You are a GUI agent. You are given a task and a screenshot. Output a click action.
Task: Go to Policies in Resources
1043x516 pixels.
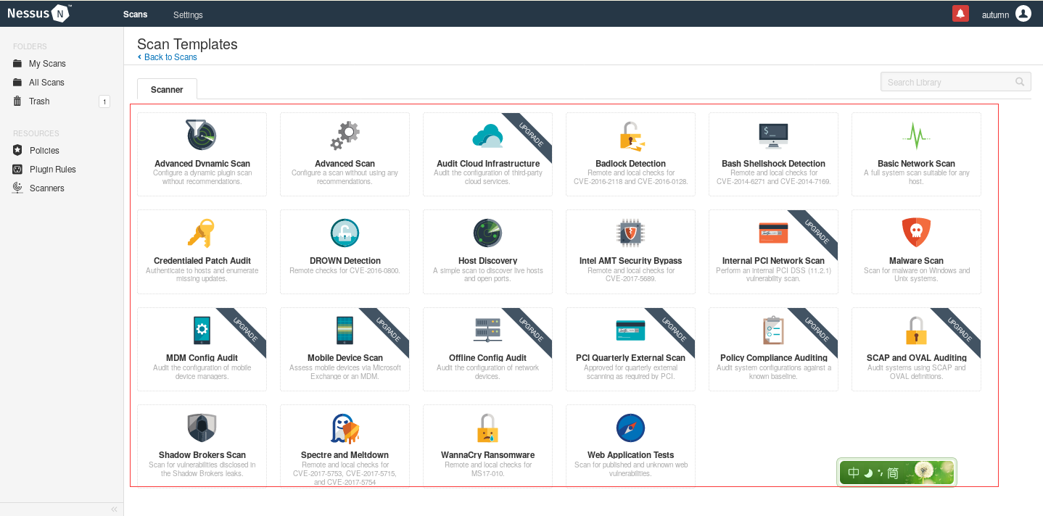tap(44, 151)
